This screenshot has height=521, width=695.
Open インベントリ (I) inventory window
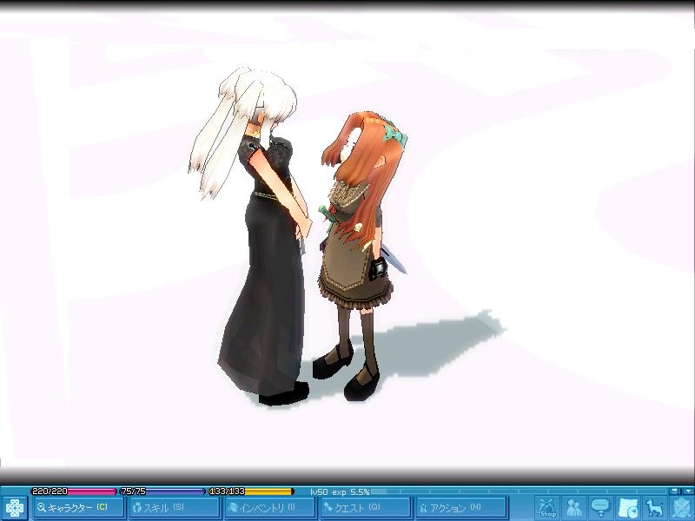click(268, 507)
